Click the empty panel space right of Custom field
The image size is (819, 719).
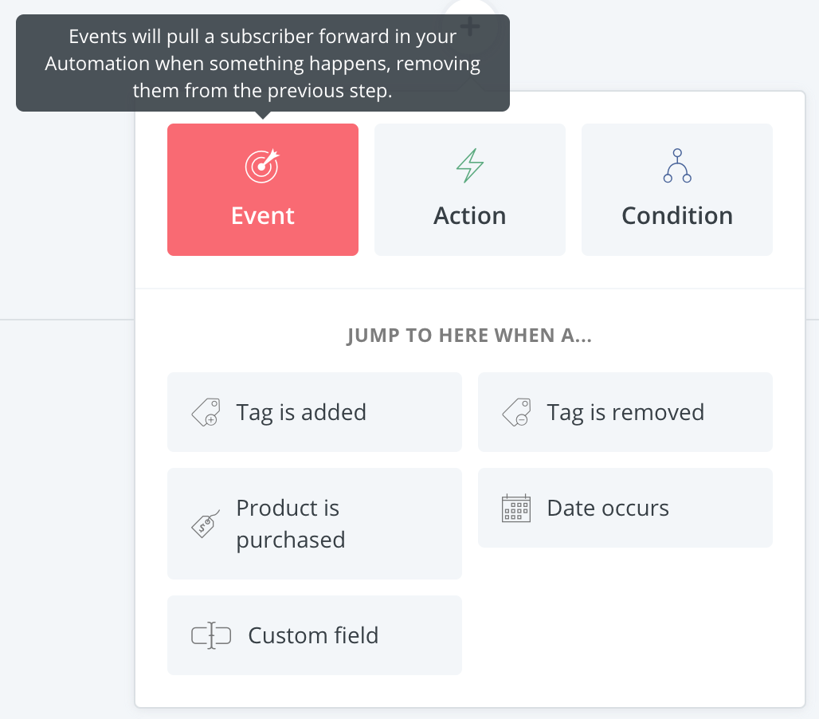625,635
